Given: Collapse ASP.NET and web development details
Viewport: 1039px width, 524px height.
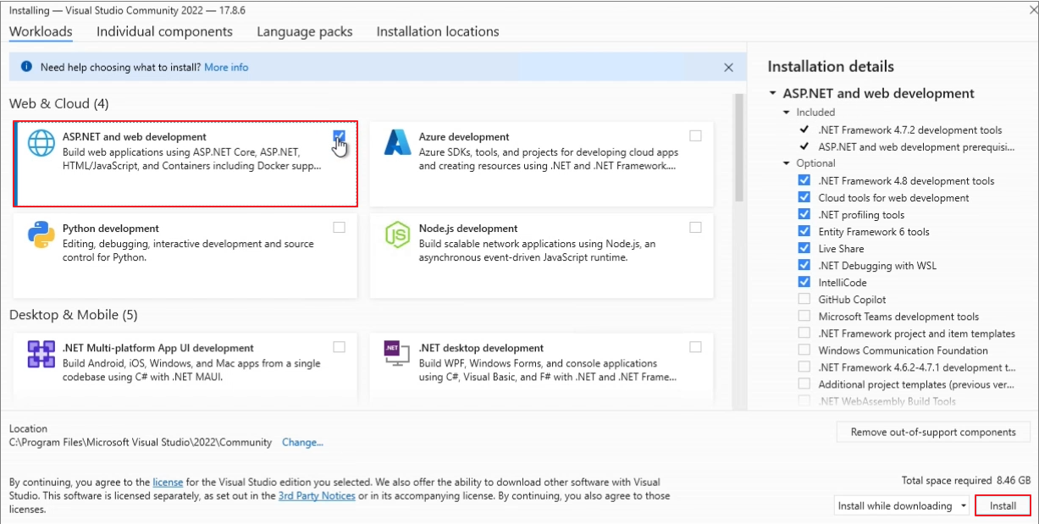Looking at the screenshot, I should [x=772, y=94].
